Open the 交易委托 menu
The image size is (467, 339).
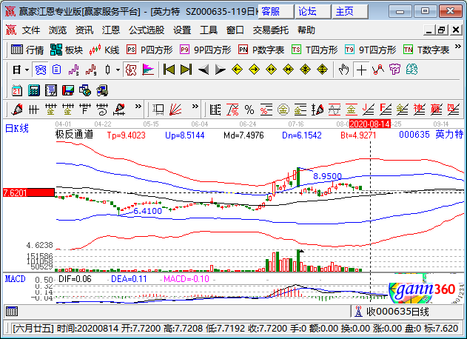[x=271, y=30]
